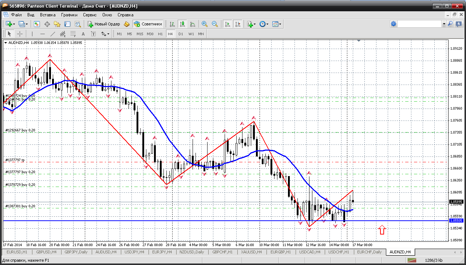Switch to the XAUUSD,H4 chart tab
This screenshot has height=265, width=466.
tap(251, 252)
